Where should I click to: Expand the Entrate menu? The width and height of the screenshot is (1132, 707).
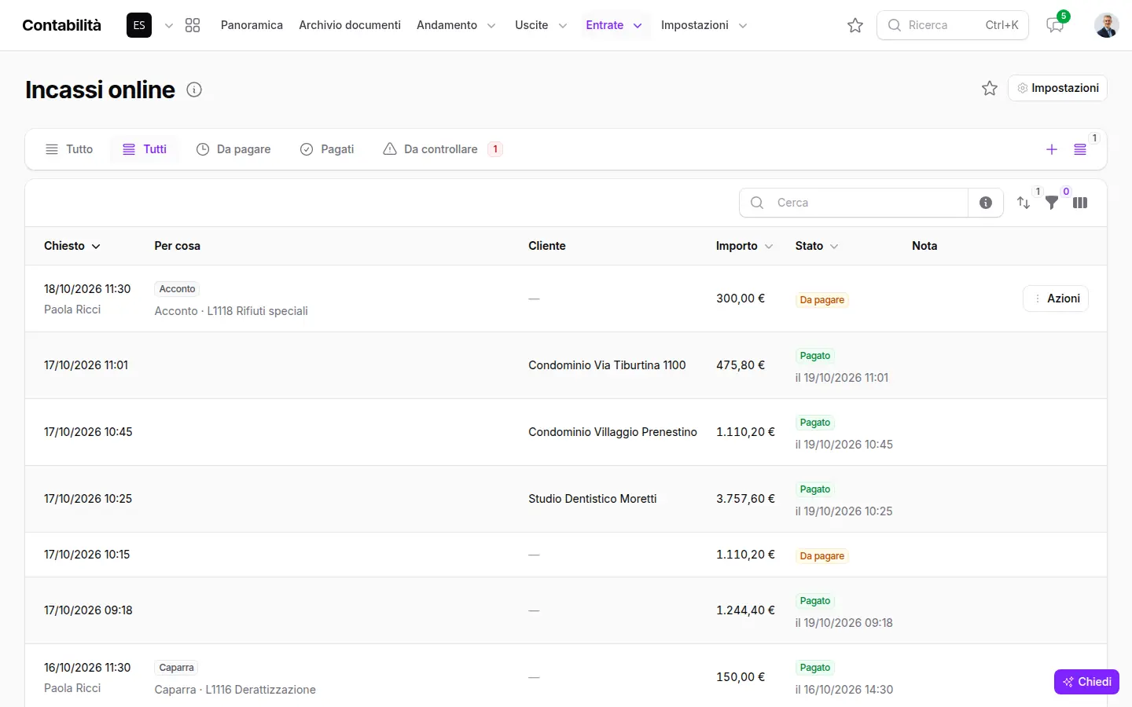coord(614,25)
